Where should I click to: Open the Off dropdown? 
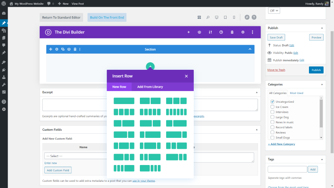tap(274, 10)
